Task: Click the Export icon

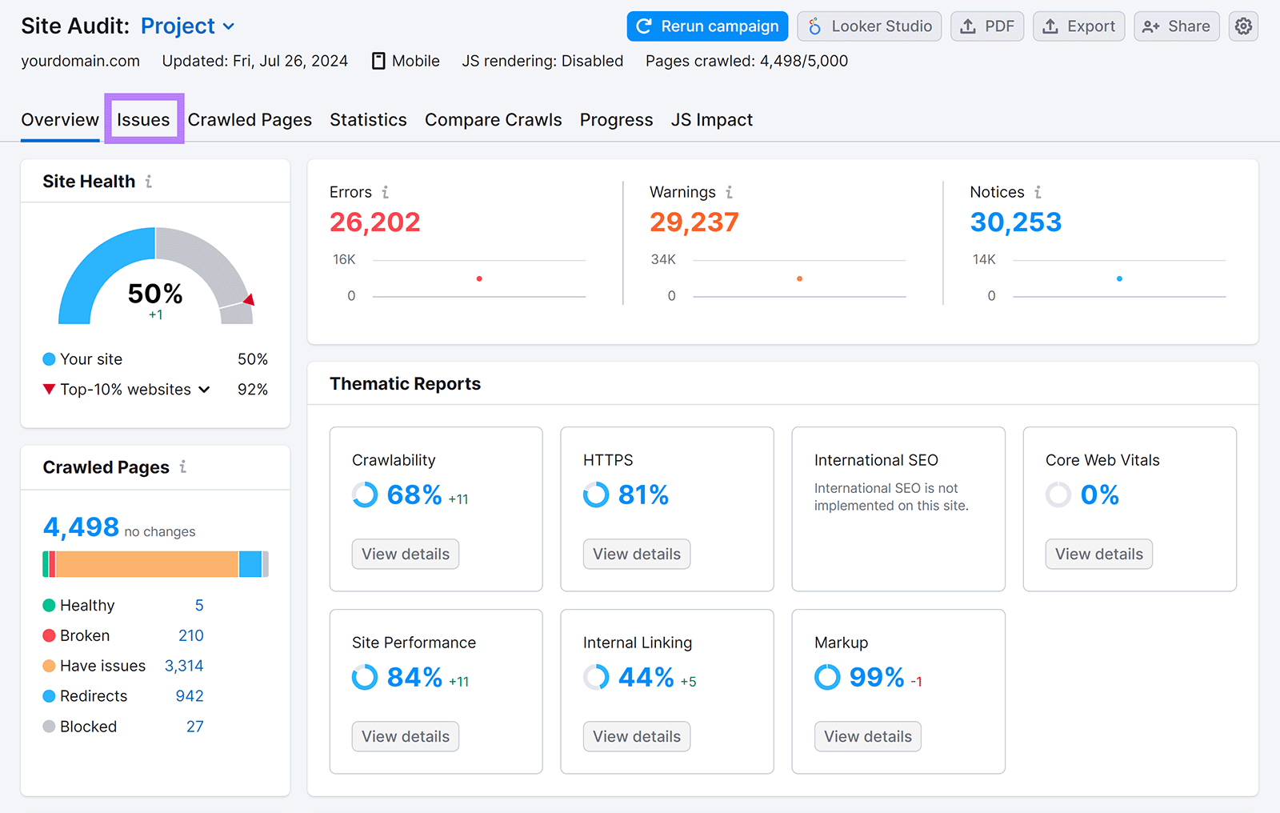Action: 1050,26
